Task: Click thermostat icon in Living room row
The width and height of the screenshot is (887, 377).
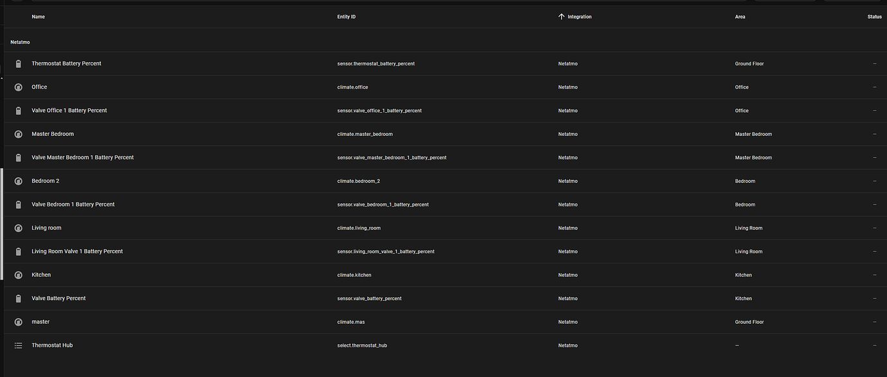Action: coord(18,228)
